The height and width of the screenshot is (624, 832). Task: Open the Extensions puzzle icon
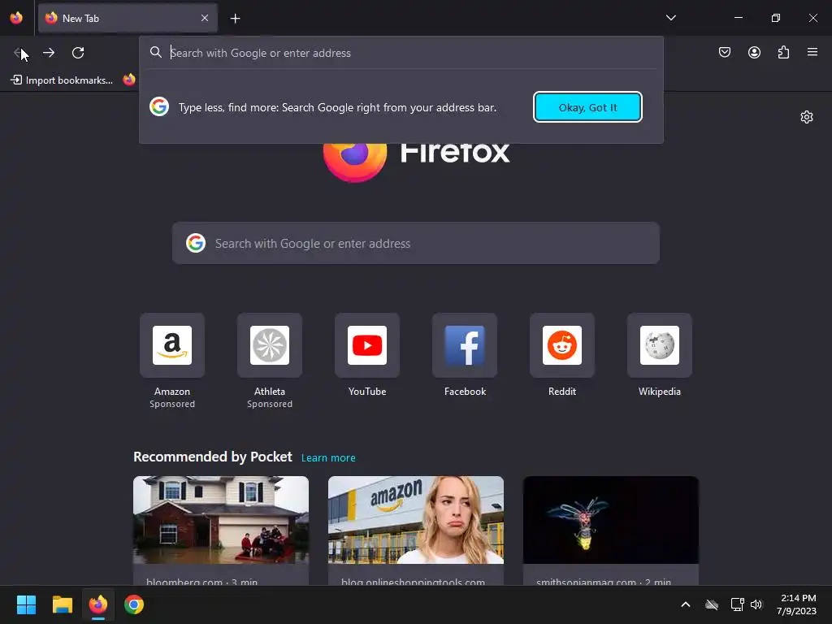(783, 52)
